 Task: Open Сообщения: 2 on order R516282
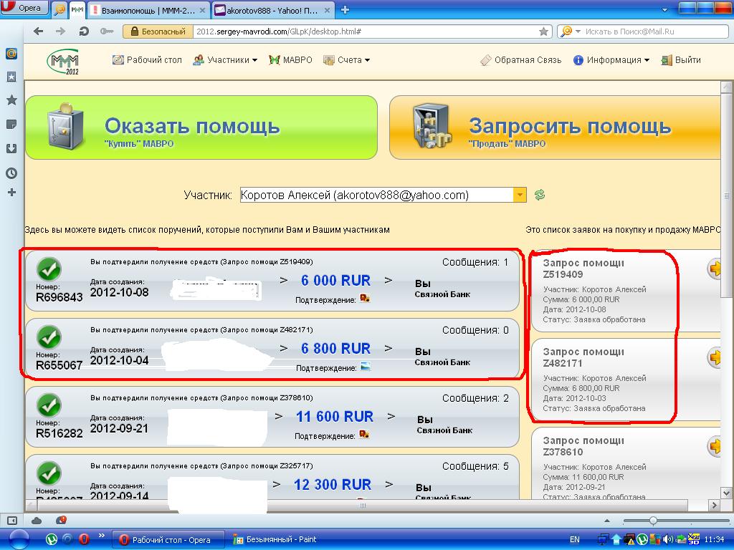475,398
